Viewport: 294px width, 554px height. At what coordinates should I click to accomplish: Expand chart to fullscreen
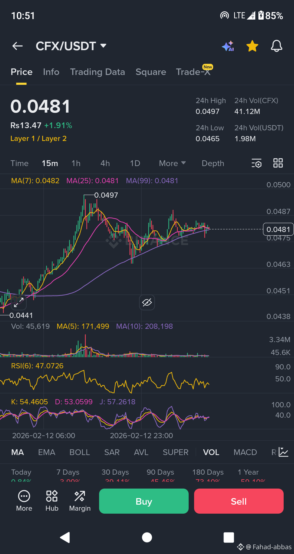tap(19, 302)
